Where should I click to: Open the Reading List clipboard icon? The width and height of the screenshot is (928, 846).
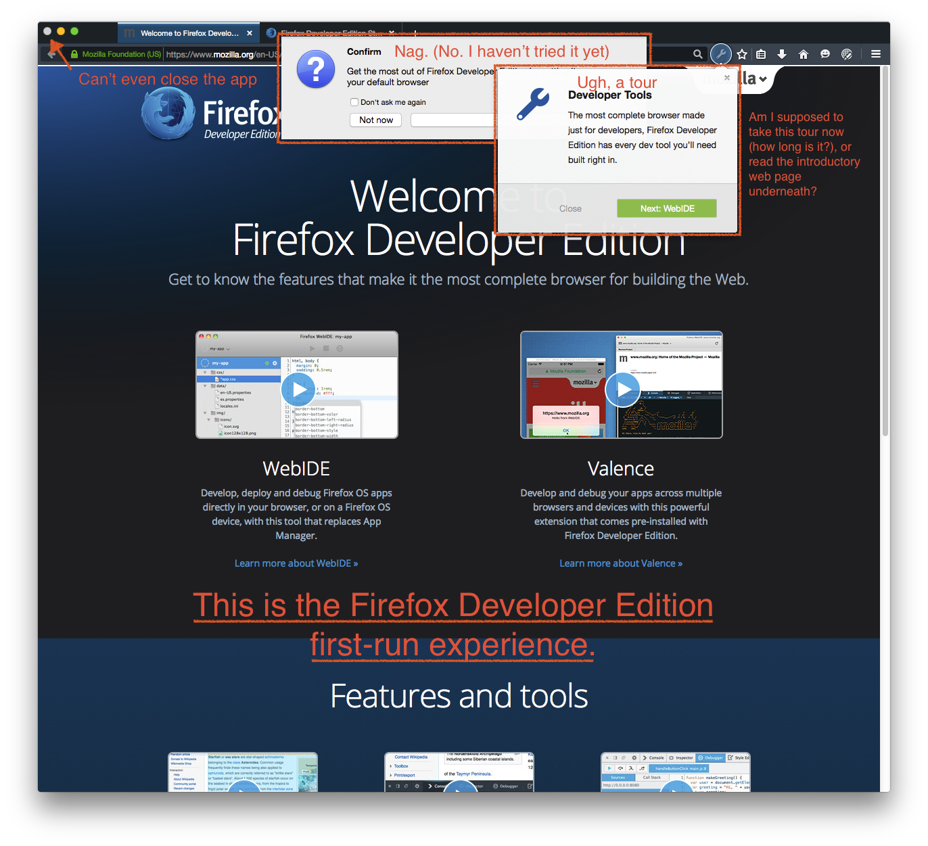coord(760,53)
